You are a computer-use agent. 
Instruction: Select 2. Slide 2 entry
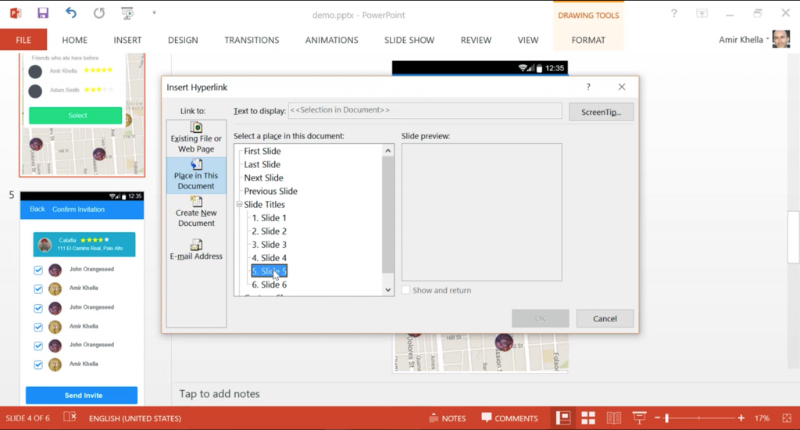pos(269,231)
